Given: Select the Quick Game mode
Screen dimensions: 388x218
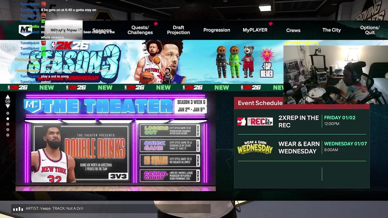Looking at the screenshot, I should tap(170, 146).
